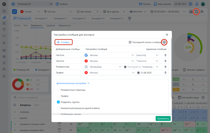Image resolution: width=210 pixels, height=133 pixels.
Task: Delete the Трафик column with trash icon
Action: pos(165,73)
